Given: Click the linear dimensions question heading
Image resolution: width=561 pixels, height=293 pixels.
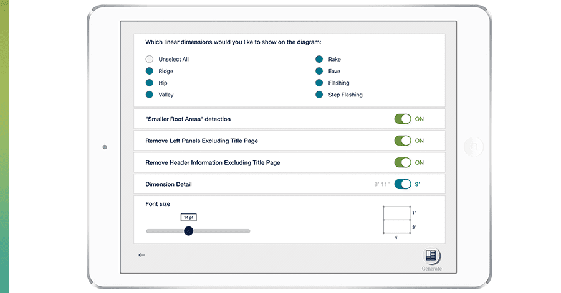Looking at the screenshot, I should pyautogui.click(x=233, y=42).
